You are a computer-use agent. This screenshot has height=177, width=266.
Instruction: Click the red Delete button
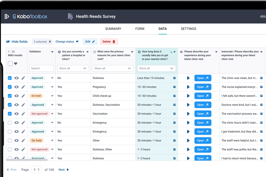[109, 42]
